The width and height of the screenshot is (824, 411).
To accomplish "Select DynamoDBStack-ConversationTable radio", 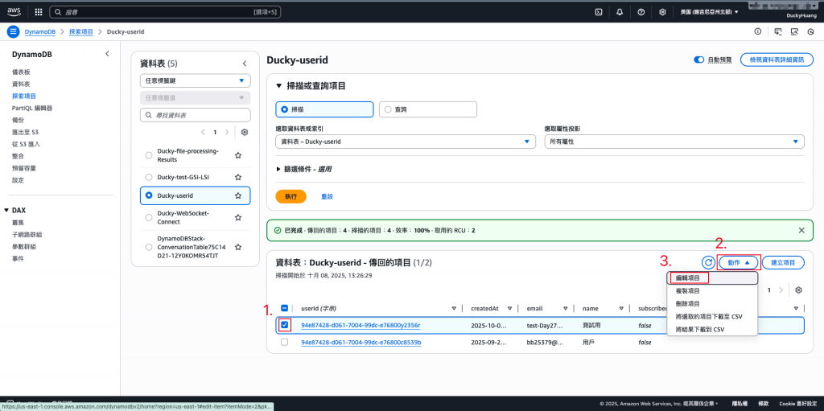I will click(148, 246).
